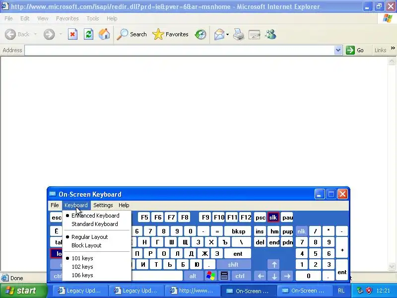
Task: Open Settings menu of On-Screen Keyboard
Action: (x=103, y=205)
